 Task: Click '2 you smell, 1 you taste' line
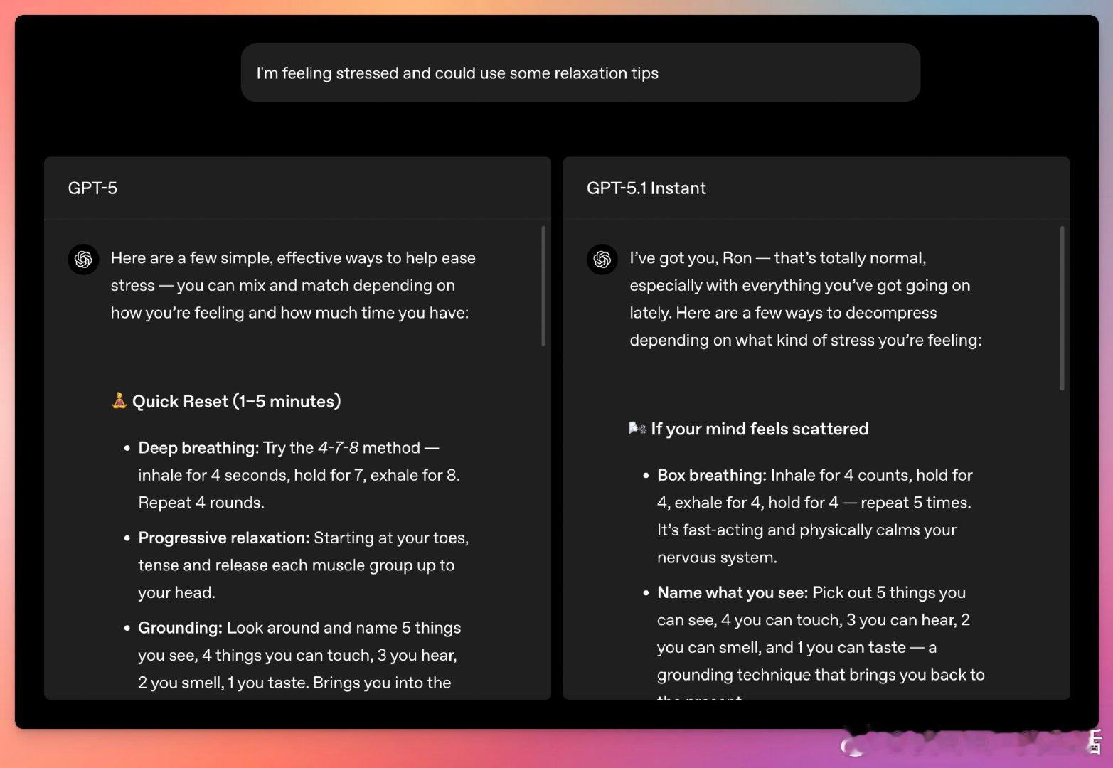pyautogui.click(x=294, y=683)
